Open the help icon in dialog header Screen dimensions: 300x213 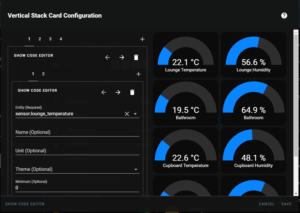284,16
